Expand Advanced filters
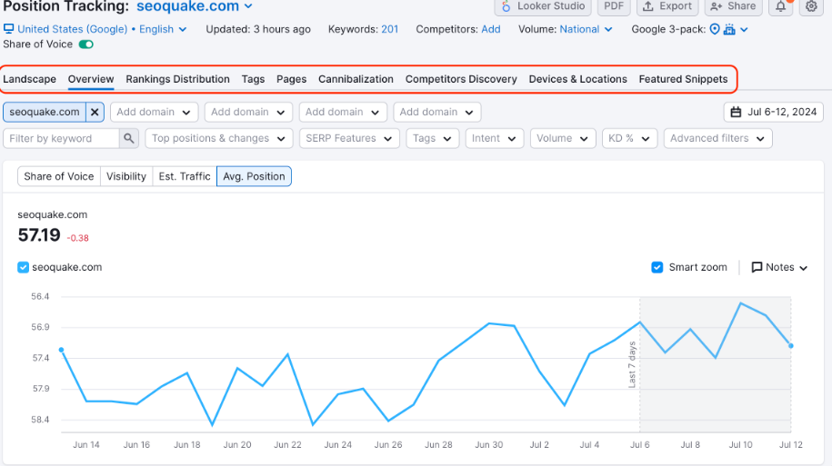 (718, 138)
